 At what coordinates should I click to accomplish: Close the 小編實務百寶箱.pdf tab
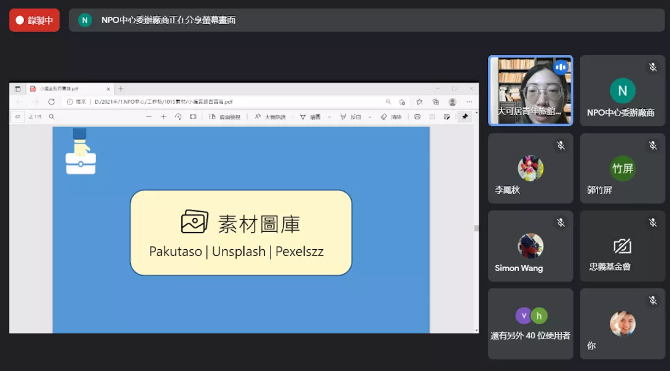pos(108,89)
